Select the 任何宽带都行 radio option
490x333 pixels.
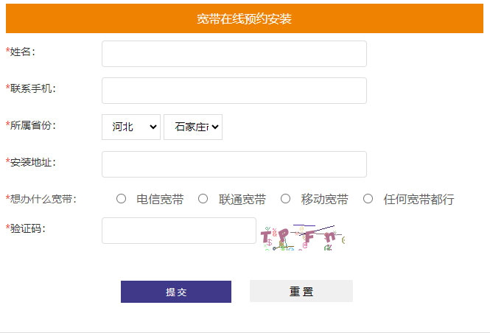click(x=368, y=199)
